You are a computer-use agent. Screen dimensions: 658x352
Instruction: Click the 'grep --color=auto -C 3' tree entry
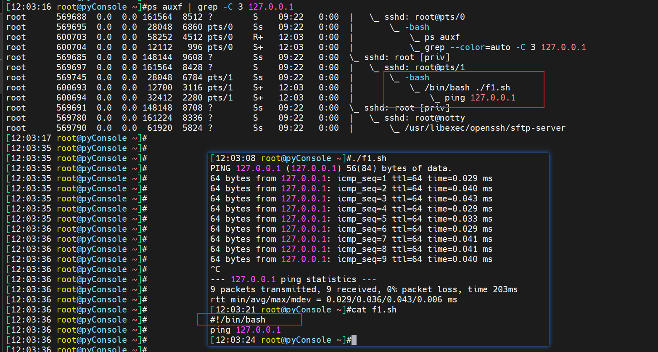(x=480, y=47)
